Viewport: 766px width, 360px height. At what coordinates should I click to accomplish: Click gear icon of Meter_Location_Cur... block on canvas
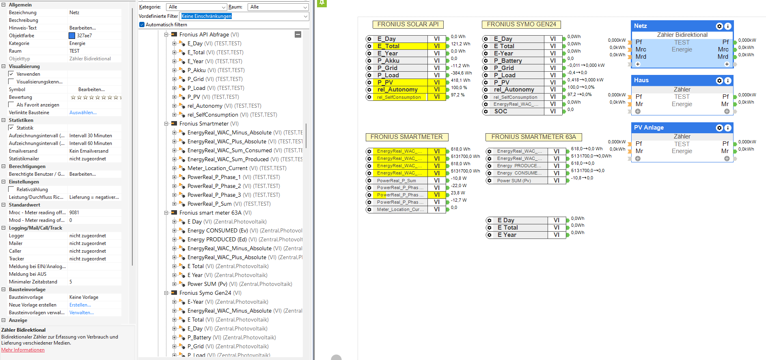[x=369, y=210]
